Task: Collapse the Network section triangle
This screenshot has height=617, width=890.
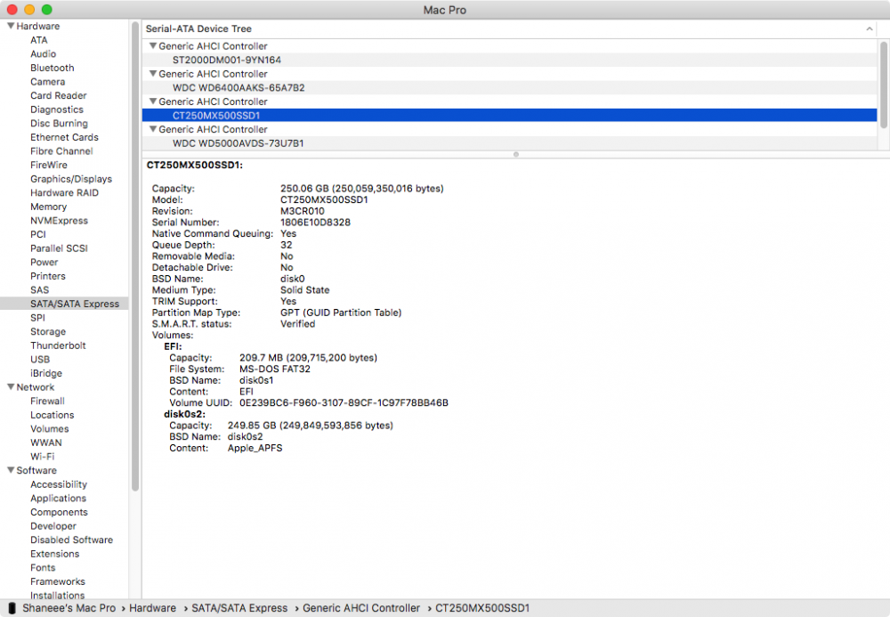Action: point(10,387)
